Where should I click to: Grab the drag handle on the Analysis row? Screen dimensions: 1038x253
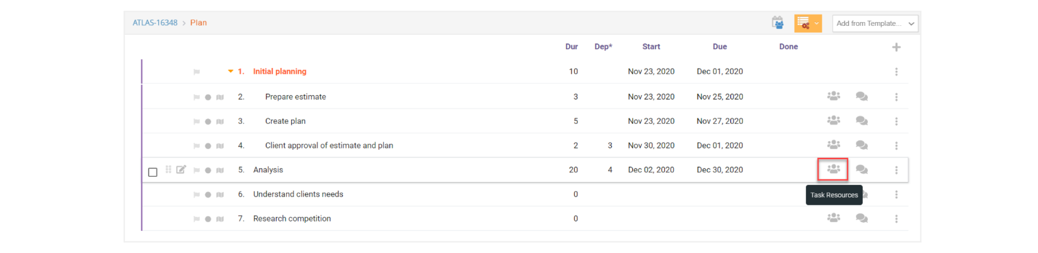coord(168,169)
